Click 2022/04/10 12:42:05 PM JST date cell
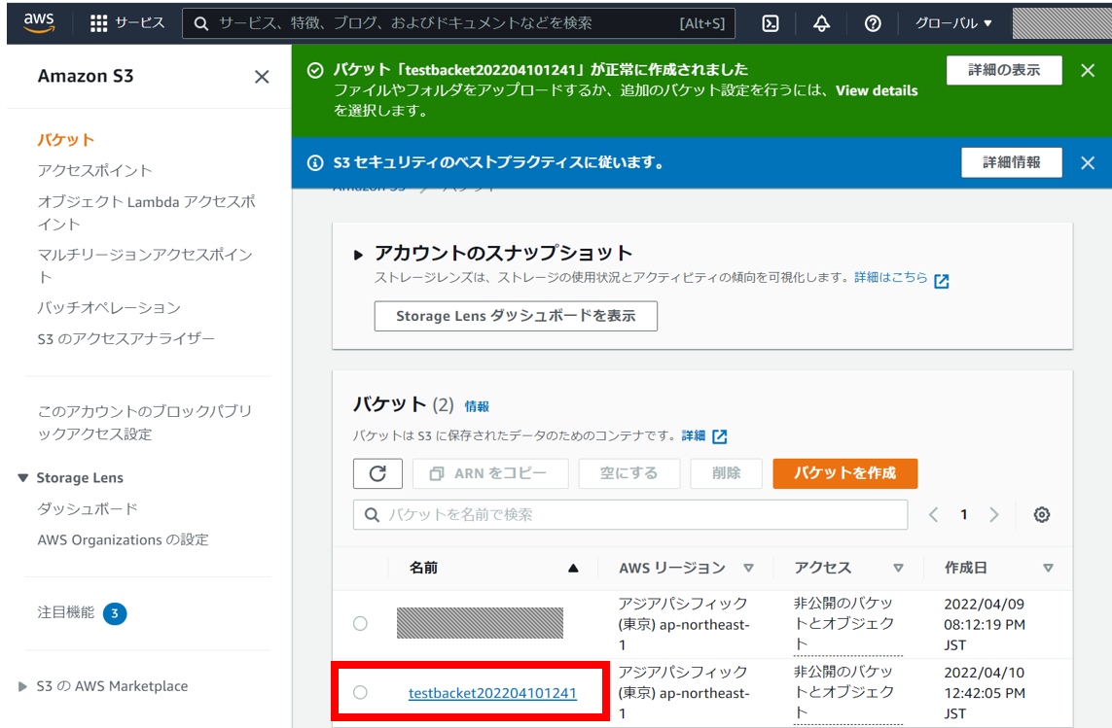This screenshot has width=1112, height=728. [985, 693]
